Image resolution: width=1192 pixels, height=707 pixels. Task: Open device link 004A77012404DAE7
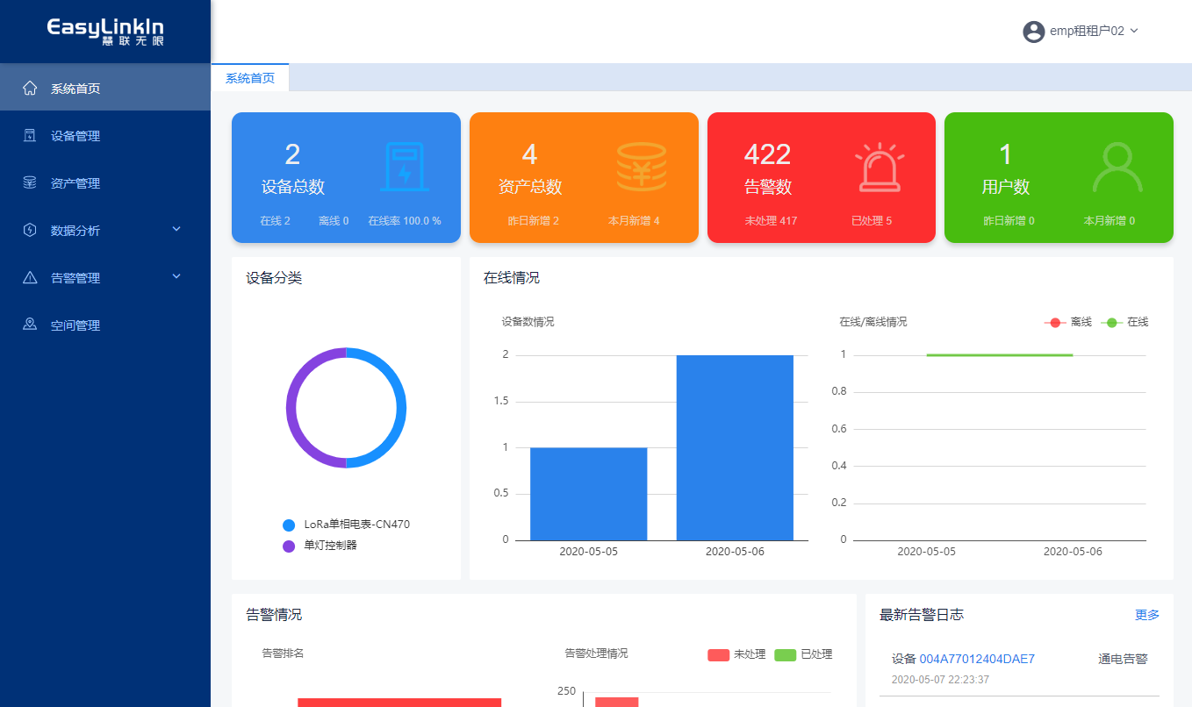coord(977,659)
